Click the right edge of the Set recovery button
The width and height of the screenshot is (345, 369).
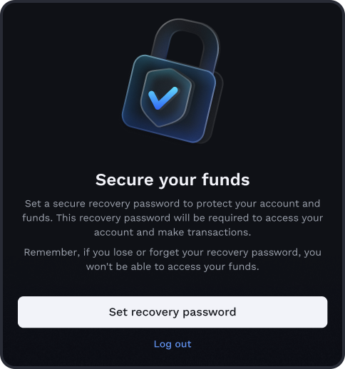323,312
